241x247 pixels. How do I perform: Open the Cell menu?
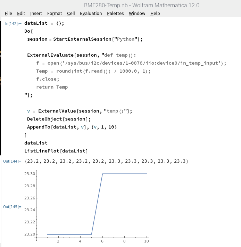pos(71,14)
